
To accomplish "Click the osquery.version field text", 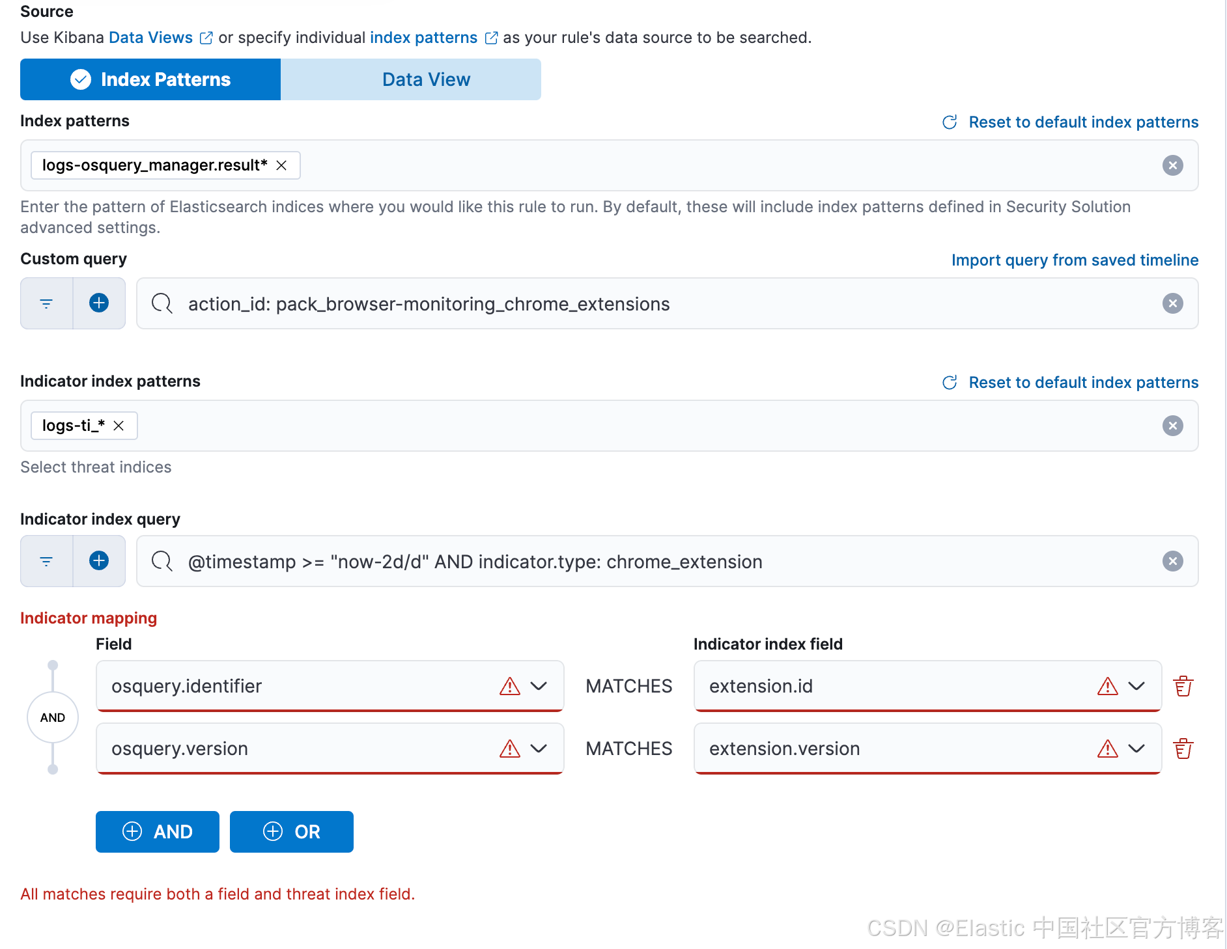I will (180, 749).
